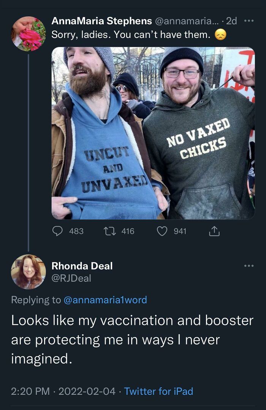Screen dimensions: 266x410
Task: Click Rhonda Deal's display name
Action: (x=82, y=266)
